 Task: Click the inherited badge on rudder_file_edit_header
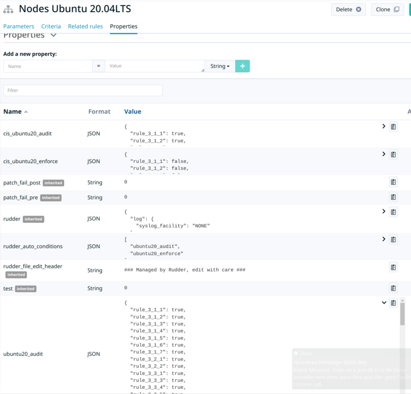(x=16, y=275)
